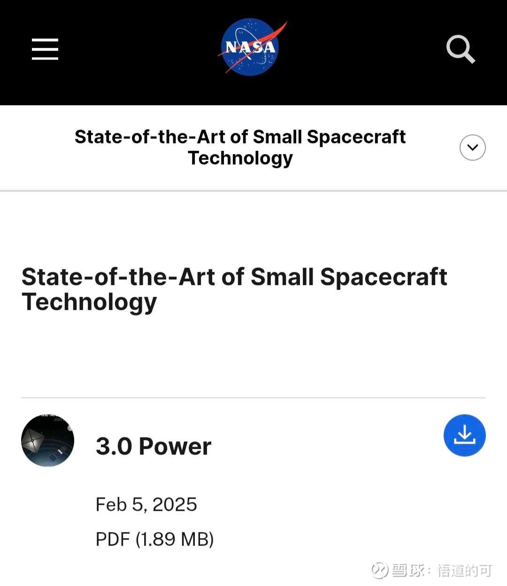Screen dimensions: 507x586
Task: Click the "PDF (1.89 MB)" file label
Action: coord(154,539)
